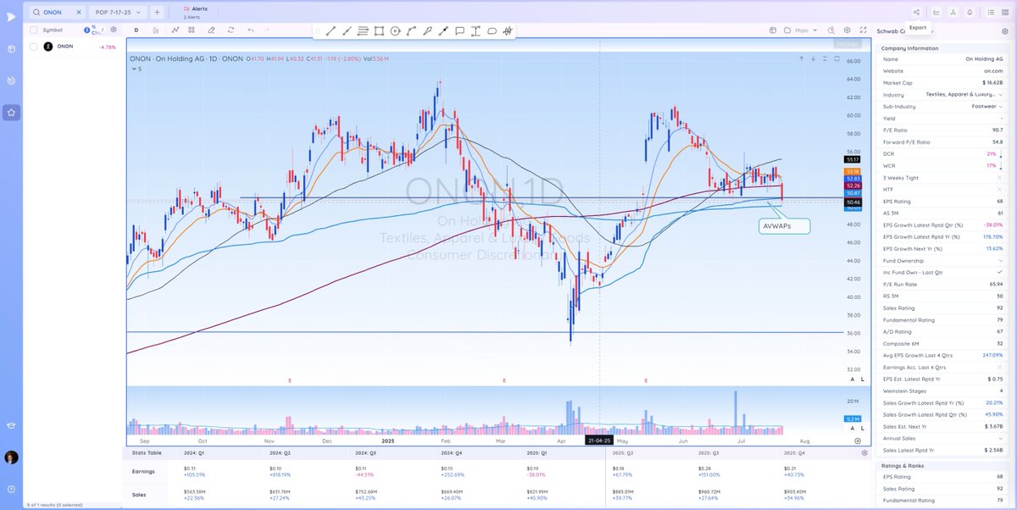Toggle fullscreen chart view
The image size is (1017, 510).
tap(862, 30)
